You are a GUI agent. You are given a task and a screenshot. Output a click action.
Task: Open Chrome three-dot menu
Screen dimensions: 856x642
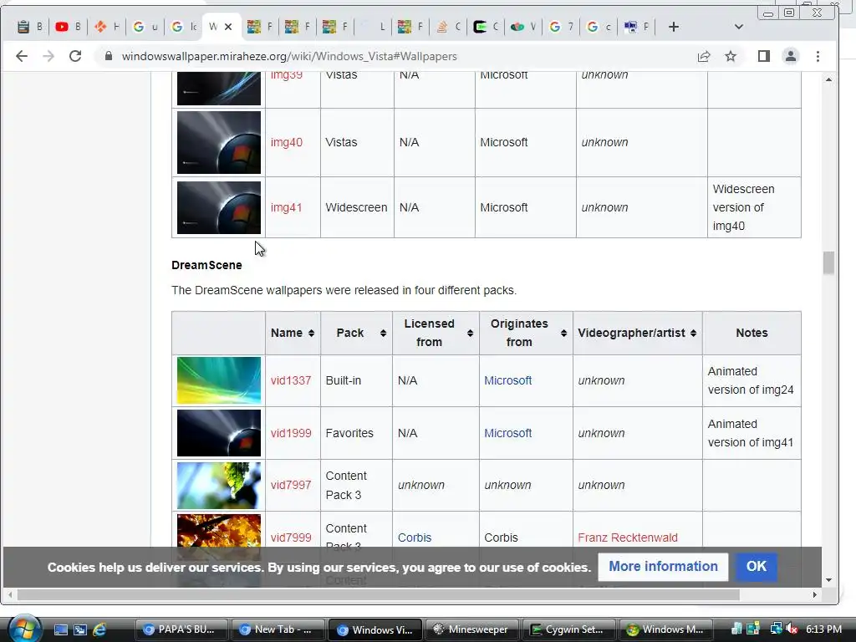pyautogui.click(x=818, y=56)
